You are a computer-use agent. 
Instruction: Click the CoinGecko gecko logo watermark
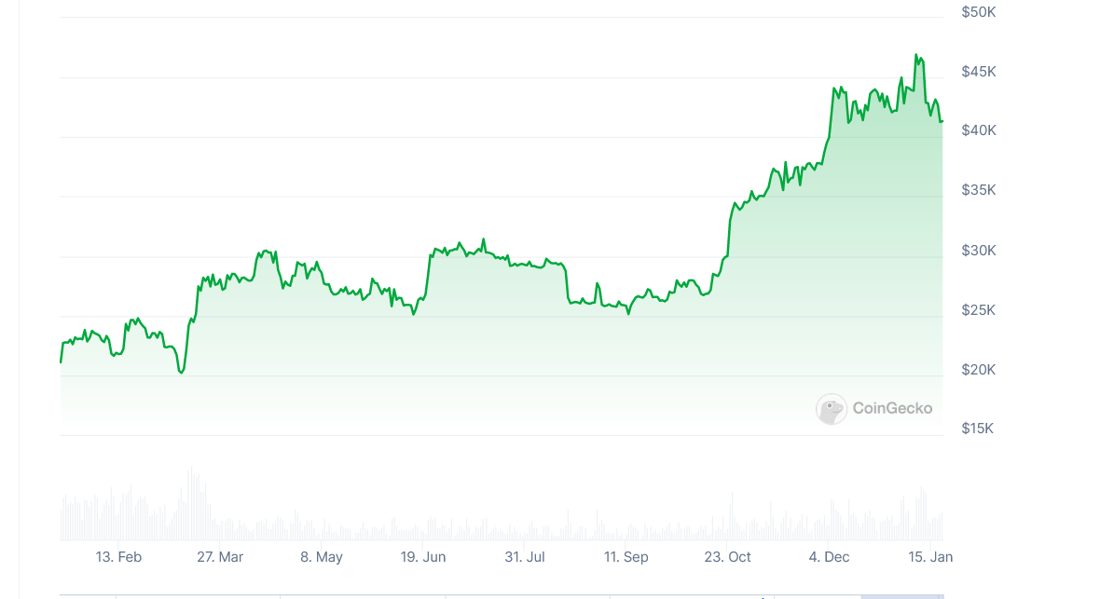click(x=831, y=408)
